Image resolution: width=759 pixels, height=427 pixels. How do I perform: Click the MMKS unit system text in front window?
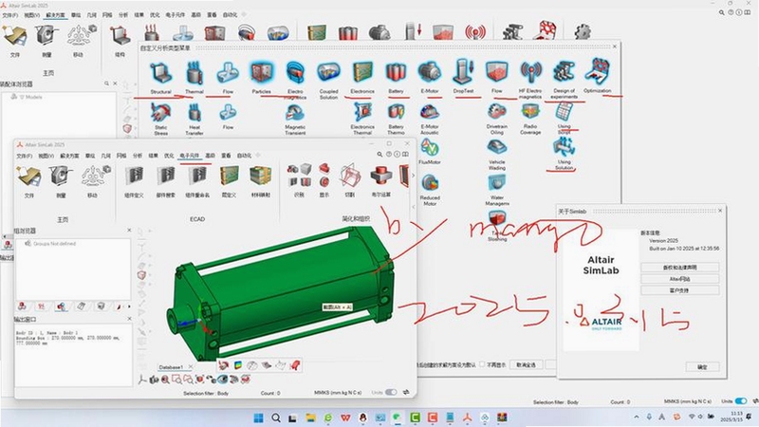point(338,393)
